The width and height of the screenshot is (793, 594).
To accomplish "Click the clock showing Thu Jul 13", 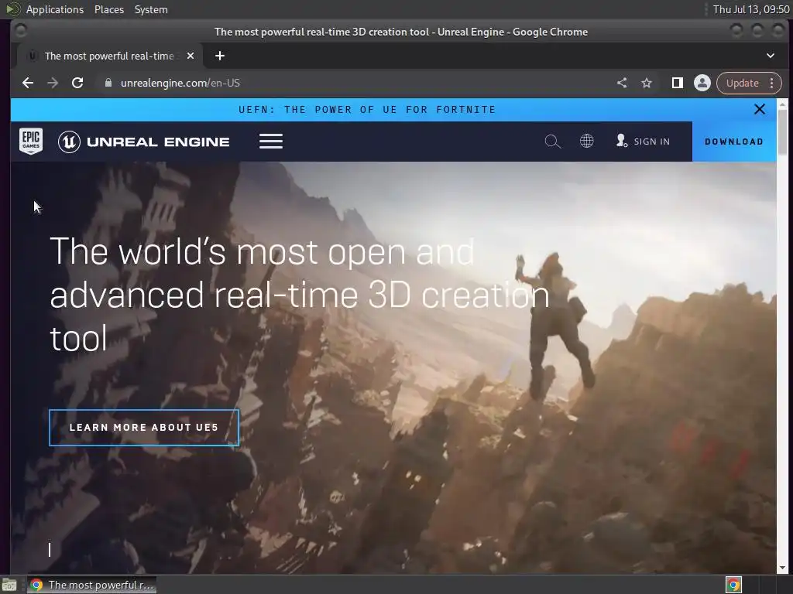I will [x=751, y=9].
